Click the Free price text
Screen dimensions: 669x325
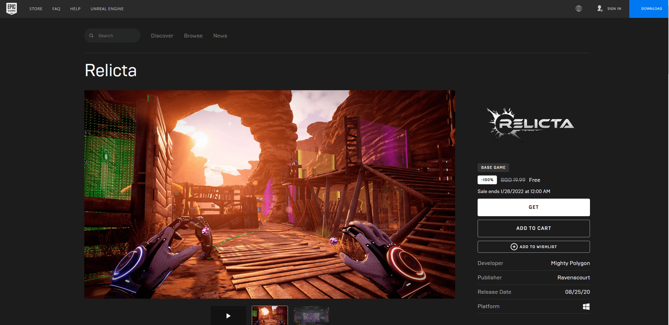click(534, 180)
